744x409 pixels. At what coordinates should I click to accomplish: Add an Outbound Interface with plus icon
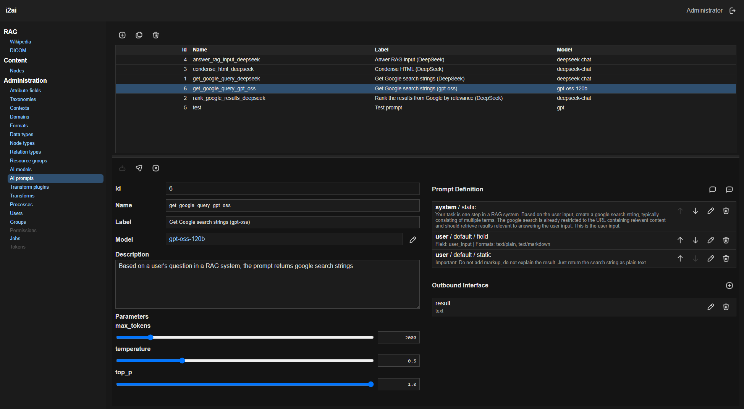(729, 285)
